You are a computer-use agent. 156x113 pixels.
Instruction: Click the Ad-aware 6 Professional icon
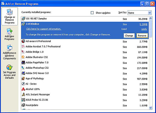[x=23, y=41]
